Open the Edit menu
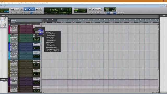 (x=2, y=3)
